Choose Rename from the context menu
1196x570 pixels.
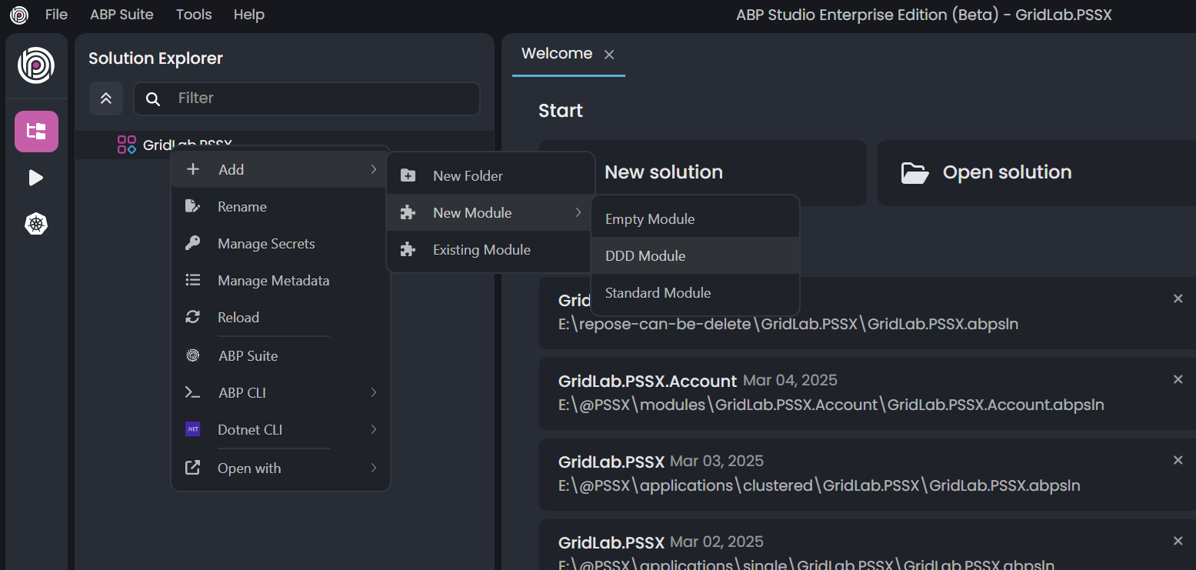point(281,206)
